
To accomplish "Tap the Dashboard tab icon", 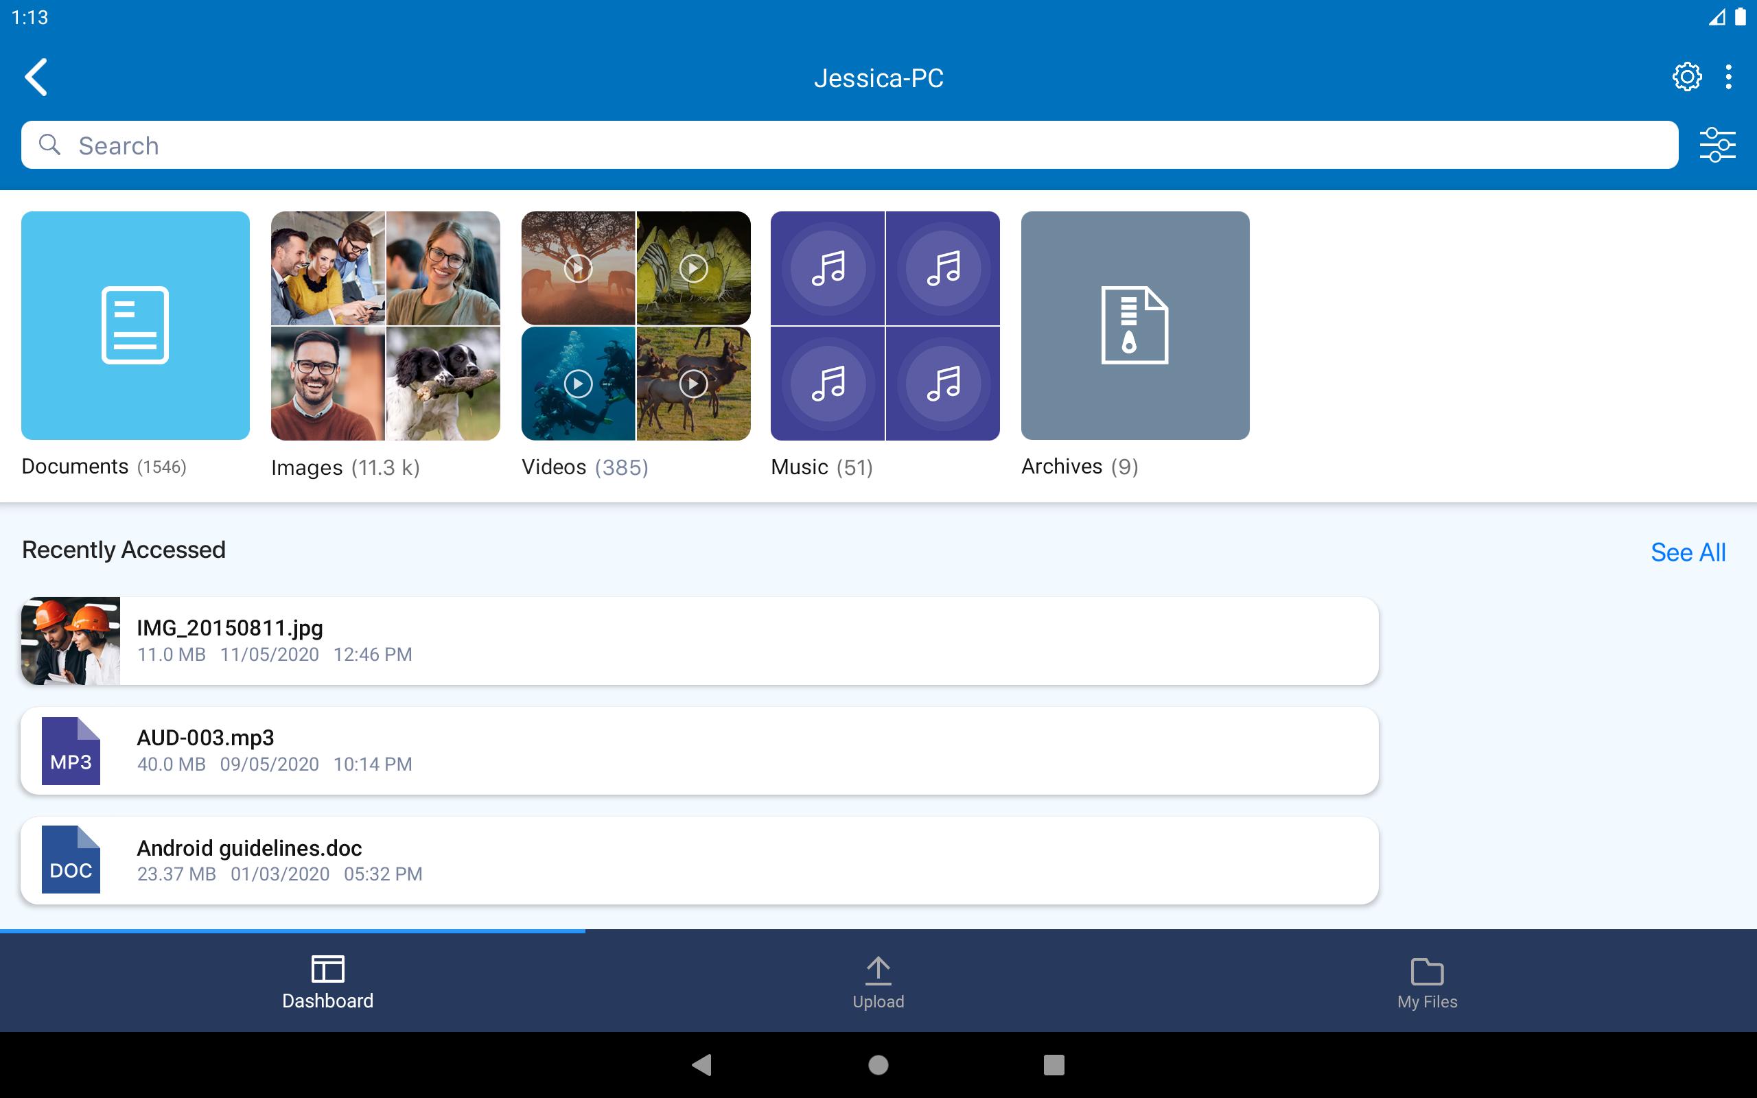I will (327, 969).
